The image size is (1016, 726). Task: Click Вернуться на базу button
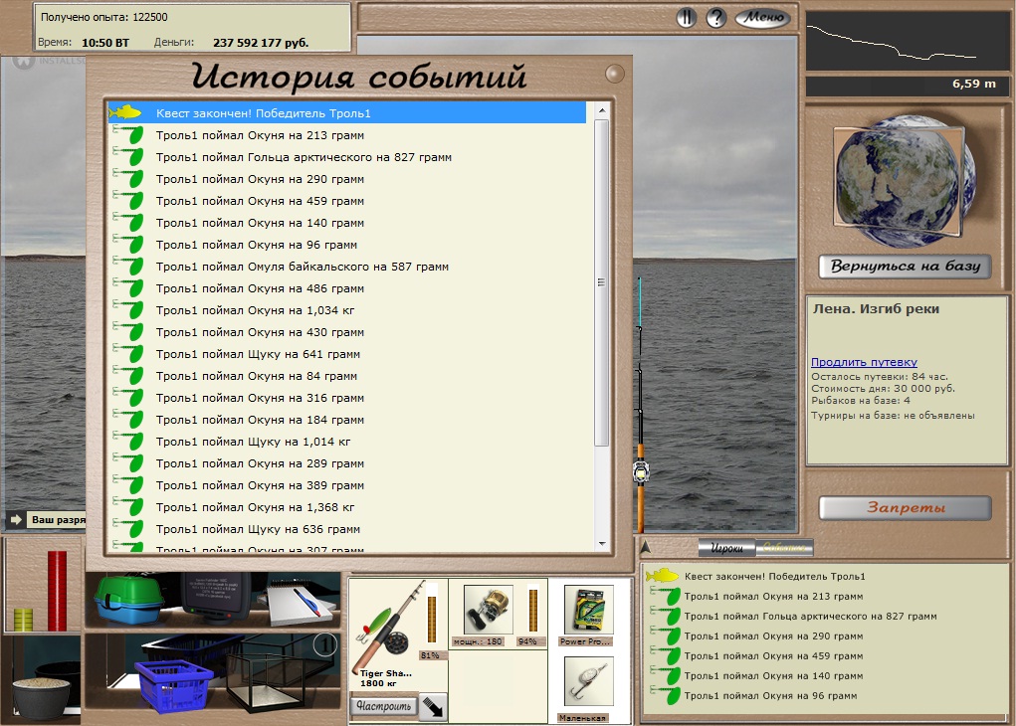coord(905,267)
